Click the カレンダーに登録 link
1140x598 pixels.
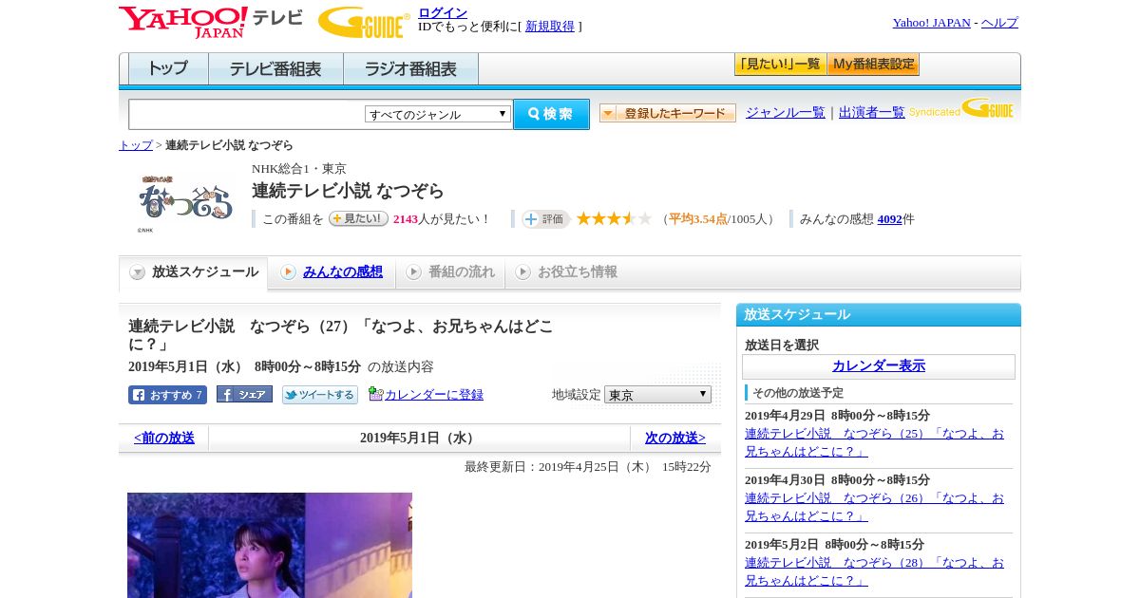pos(434,395)
